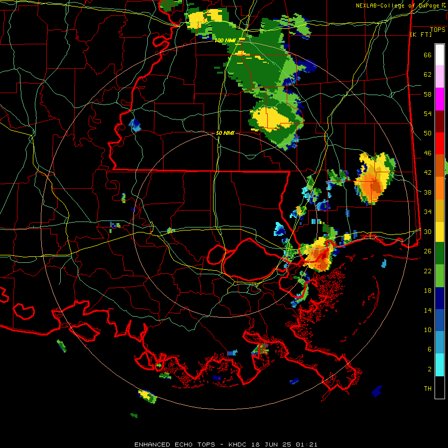Click the legend value "66"

tap(428, 55)
